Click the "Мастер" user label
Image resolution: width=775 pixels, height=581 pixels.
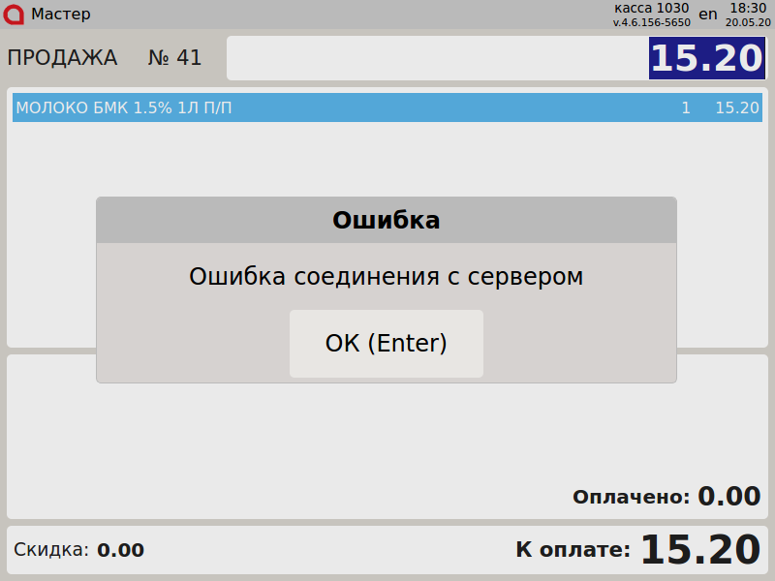[x=61, y=15]
